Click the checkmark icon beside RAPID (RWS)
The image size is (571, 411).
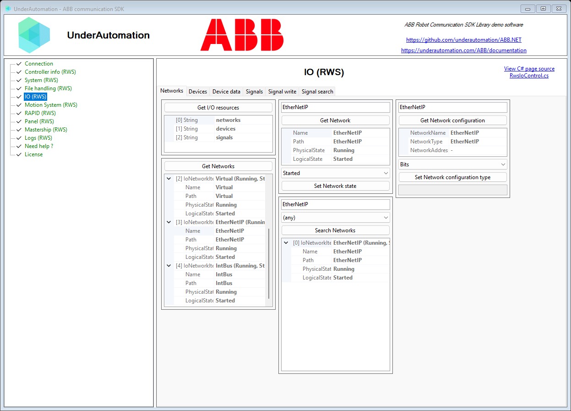(x=19, y=113)
